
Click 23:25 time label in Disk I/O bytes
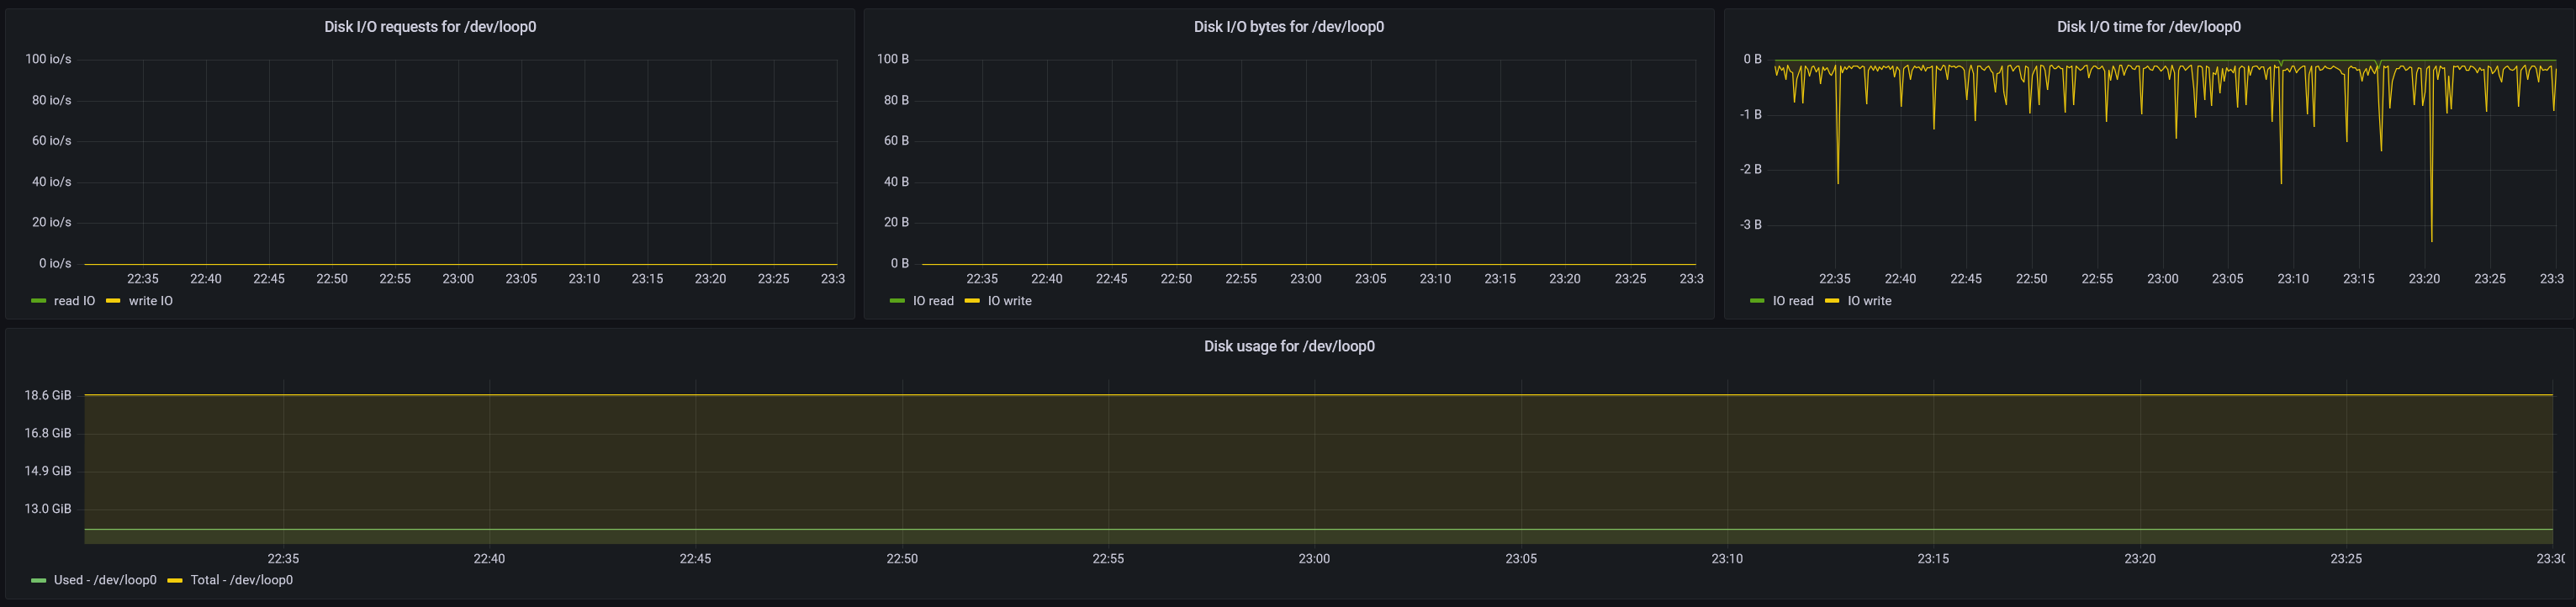click(x=1630, y=279)
